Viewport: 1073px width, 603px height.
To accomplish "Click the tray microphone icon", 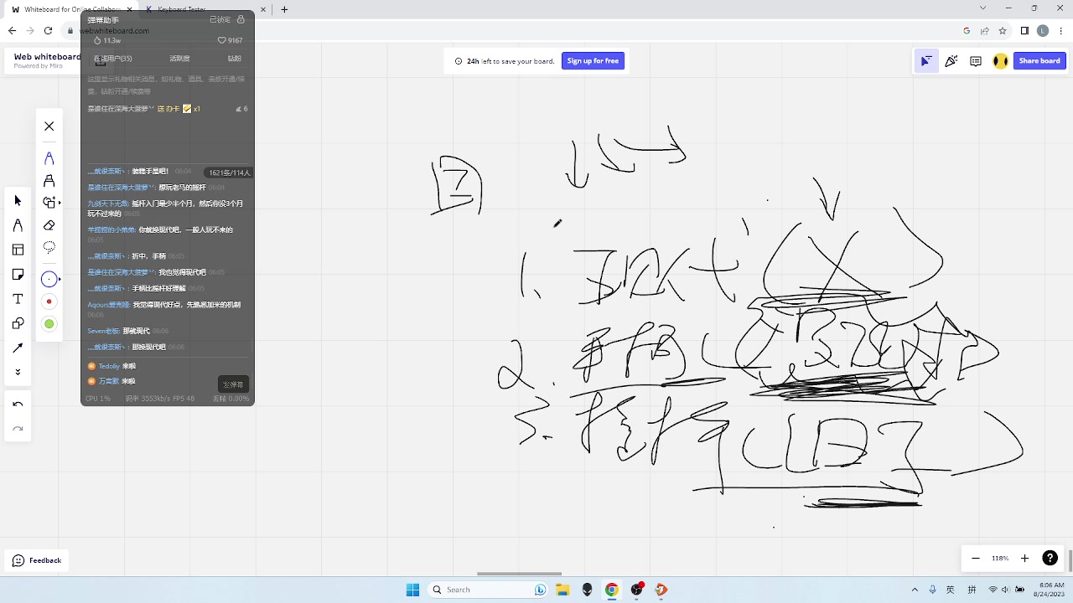I will 933,590.
